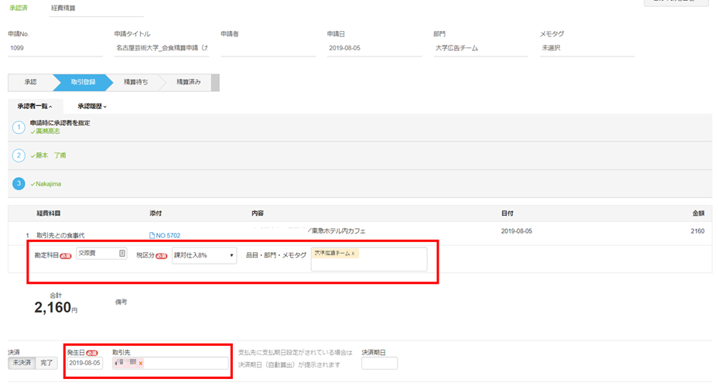Viewport: 718px width, 386px height.
Task: Click the 申請日 value 2019-08-05
Action: click(344, 48)
